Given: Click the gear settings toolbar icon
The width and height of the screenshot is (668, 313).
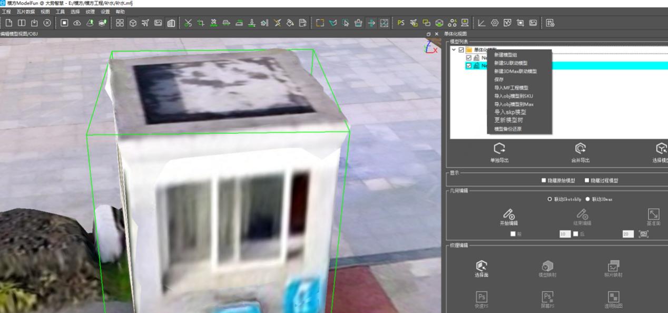Looking at the screenshot, I should coord(495,23).
